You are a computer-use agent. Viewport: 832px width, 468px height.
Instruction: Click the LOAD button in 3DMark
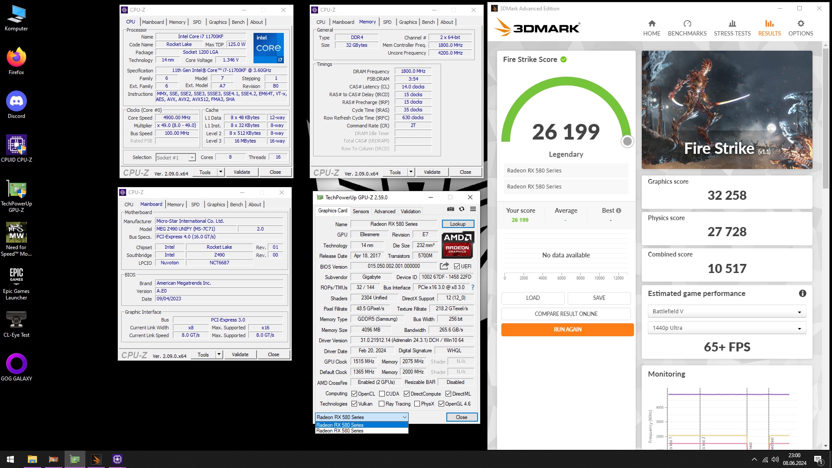tap(533, 298)
